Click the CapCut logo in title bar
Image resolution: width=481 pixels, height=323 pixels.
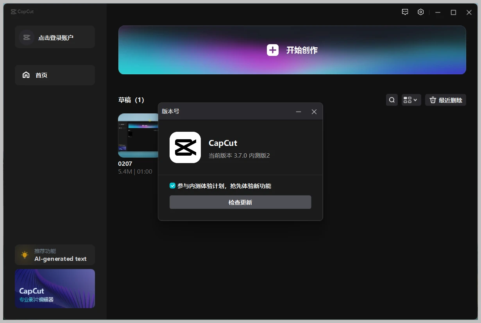[22, 12]
